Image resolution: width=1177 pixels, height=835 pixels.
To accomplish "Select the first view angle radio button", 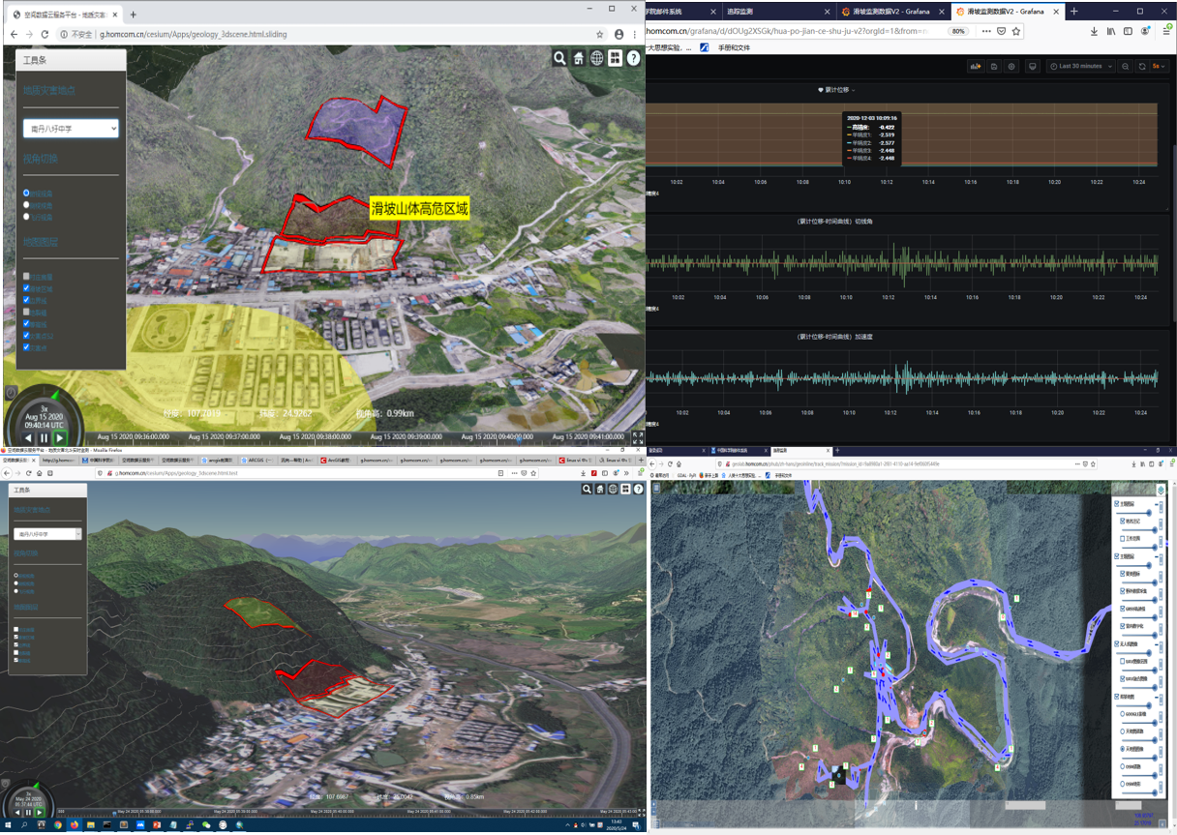I will [26, 194].
